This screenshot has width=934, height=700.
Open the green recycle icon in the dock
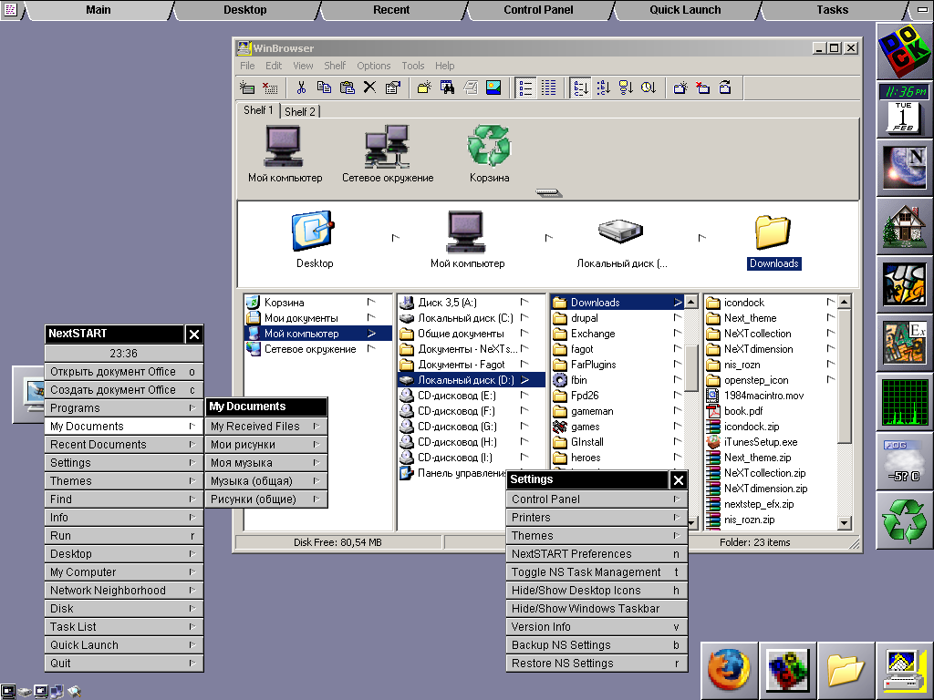[x=904, y=520]
